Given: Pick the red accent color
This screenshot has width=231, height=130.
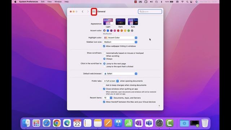Looking at the screenshot, I should point(118,31).
